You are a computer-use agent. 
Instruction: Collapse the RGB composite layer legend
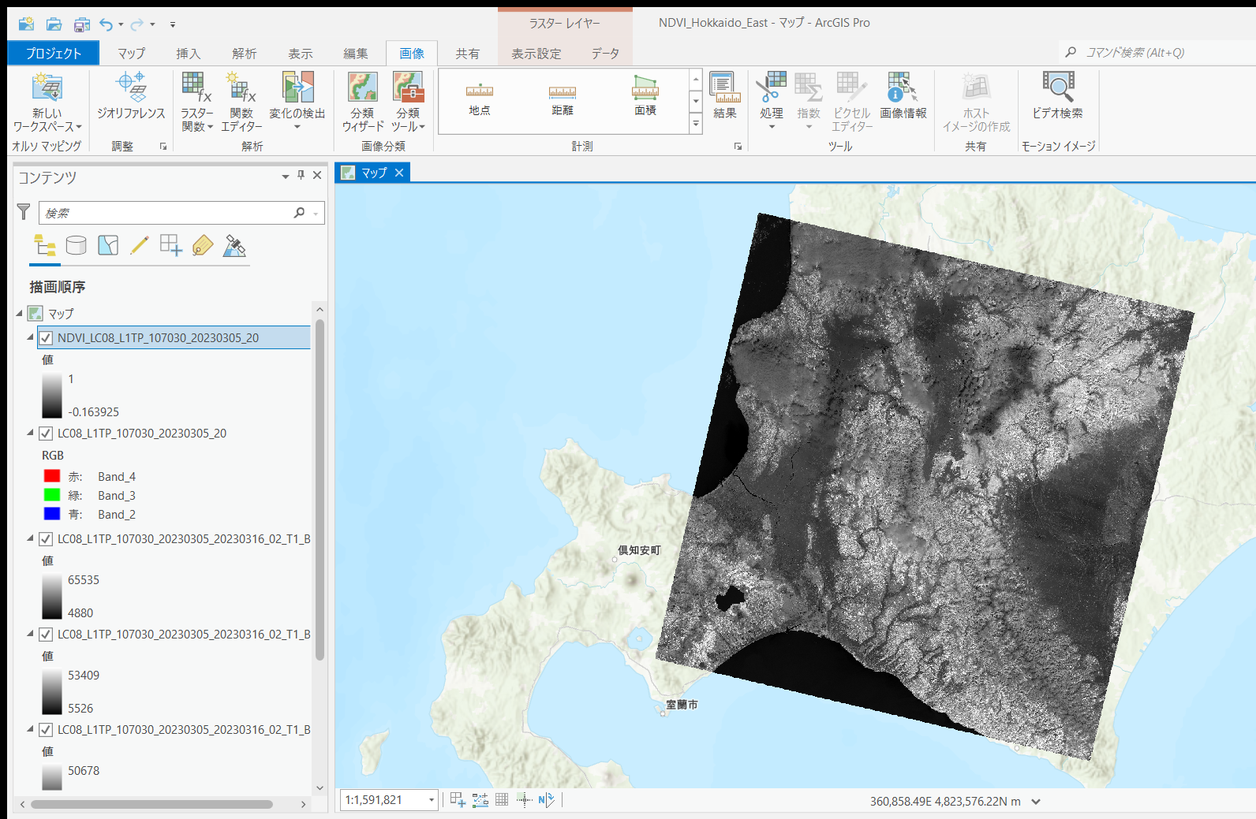30,433
